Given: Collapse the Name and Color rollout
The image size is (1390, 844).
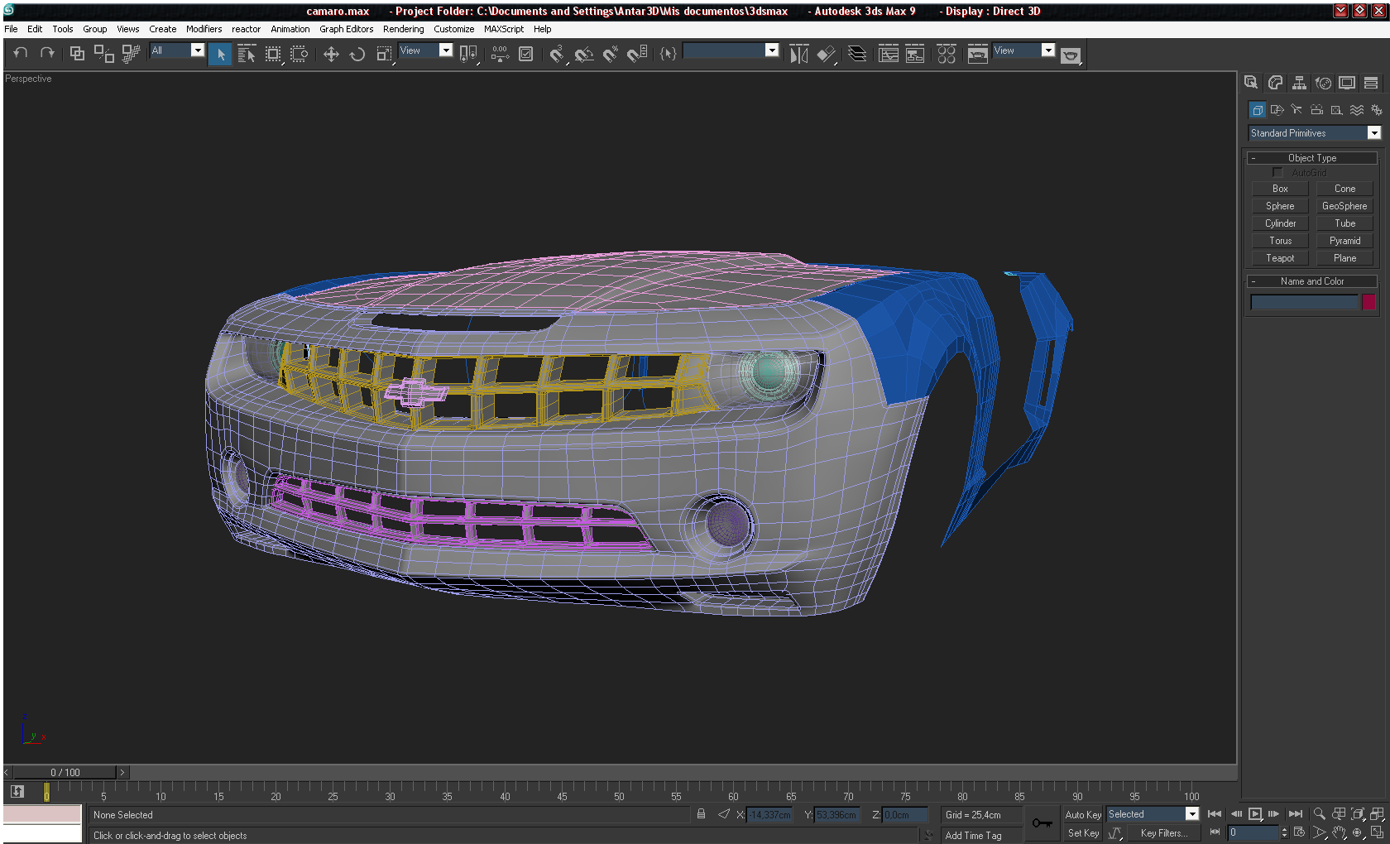Looking at the screenshot, I should pos(1312,281).
